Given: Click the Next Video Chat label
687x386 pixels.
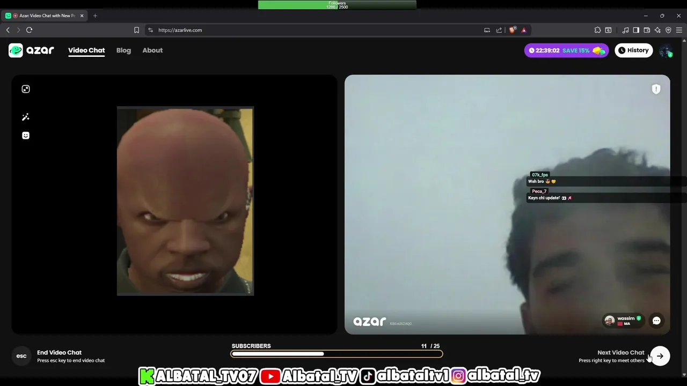Looking at the screenshot, I should click(x=620, y=352).
